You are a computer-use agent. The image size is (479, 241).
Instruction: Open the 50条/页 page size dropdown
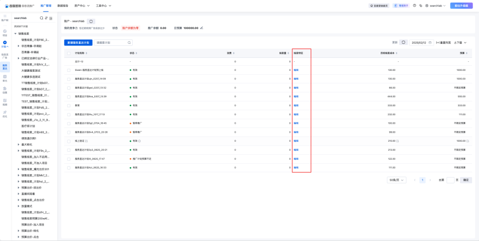[x=396, y=180]
